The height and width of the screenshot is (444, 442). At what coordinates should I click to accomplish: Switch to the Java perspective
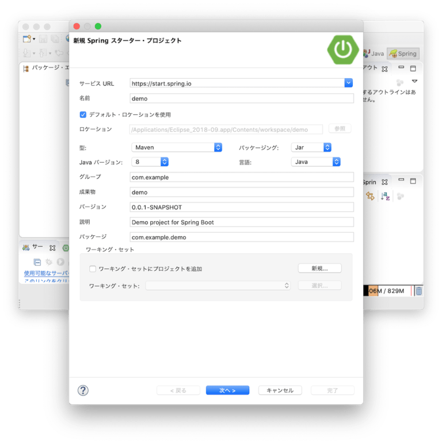(x=374, y=53)
